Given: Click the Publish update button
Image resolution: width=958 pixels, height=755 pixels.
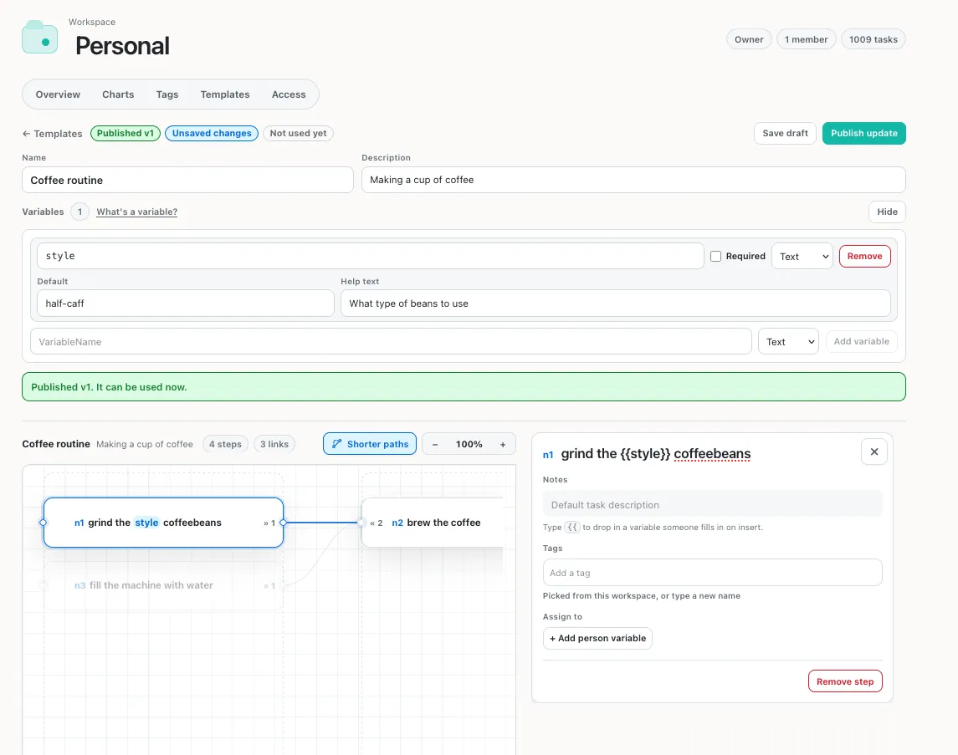Looking at the screenshot, I should (x=864, y=133).
